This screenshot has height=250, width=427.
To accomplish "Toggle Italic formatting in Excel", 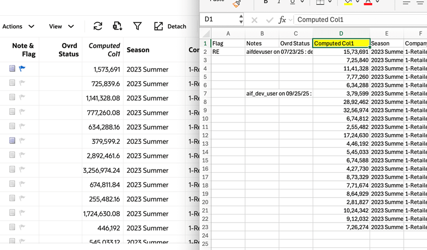I will tap(279, 2).
